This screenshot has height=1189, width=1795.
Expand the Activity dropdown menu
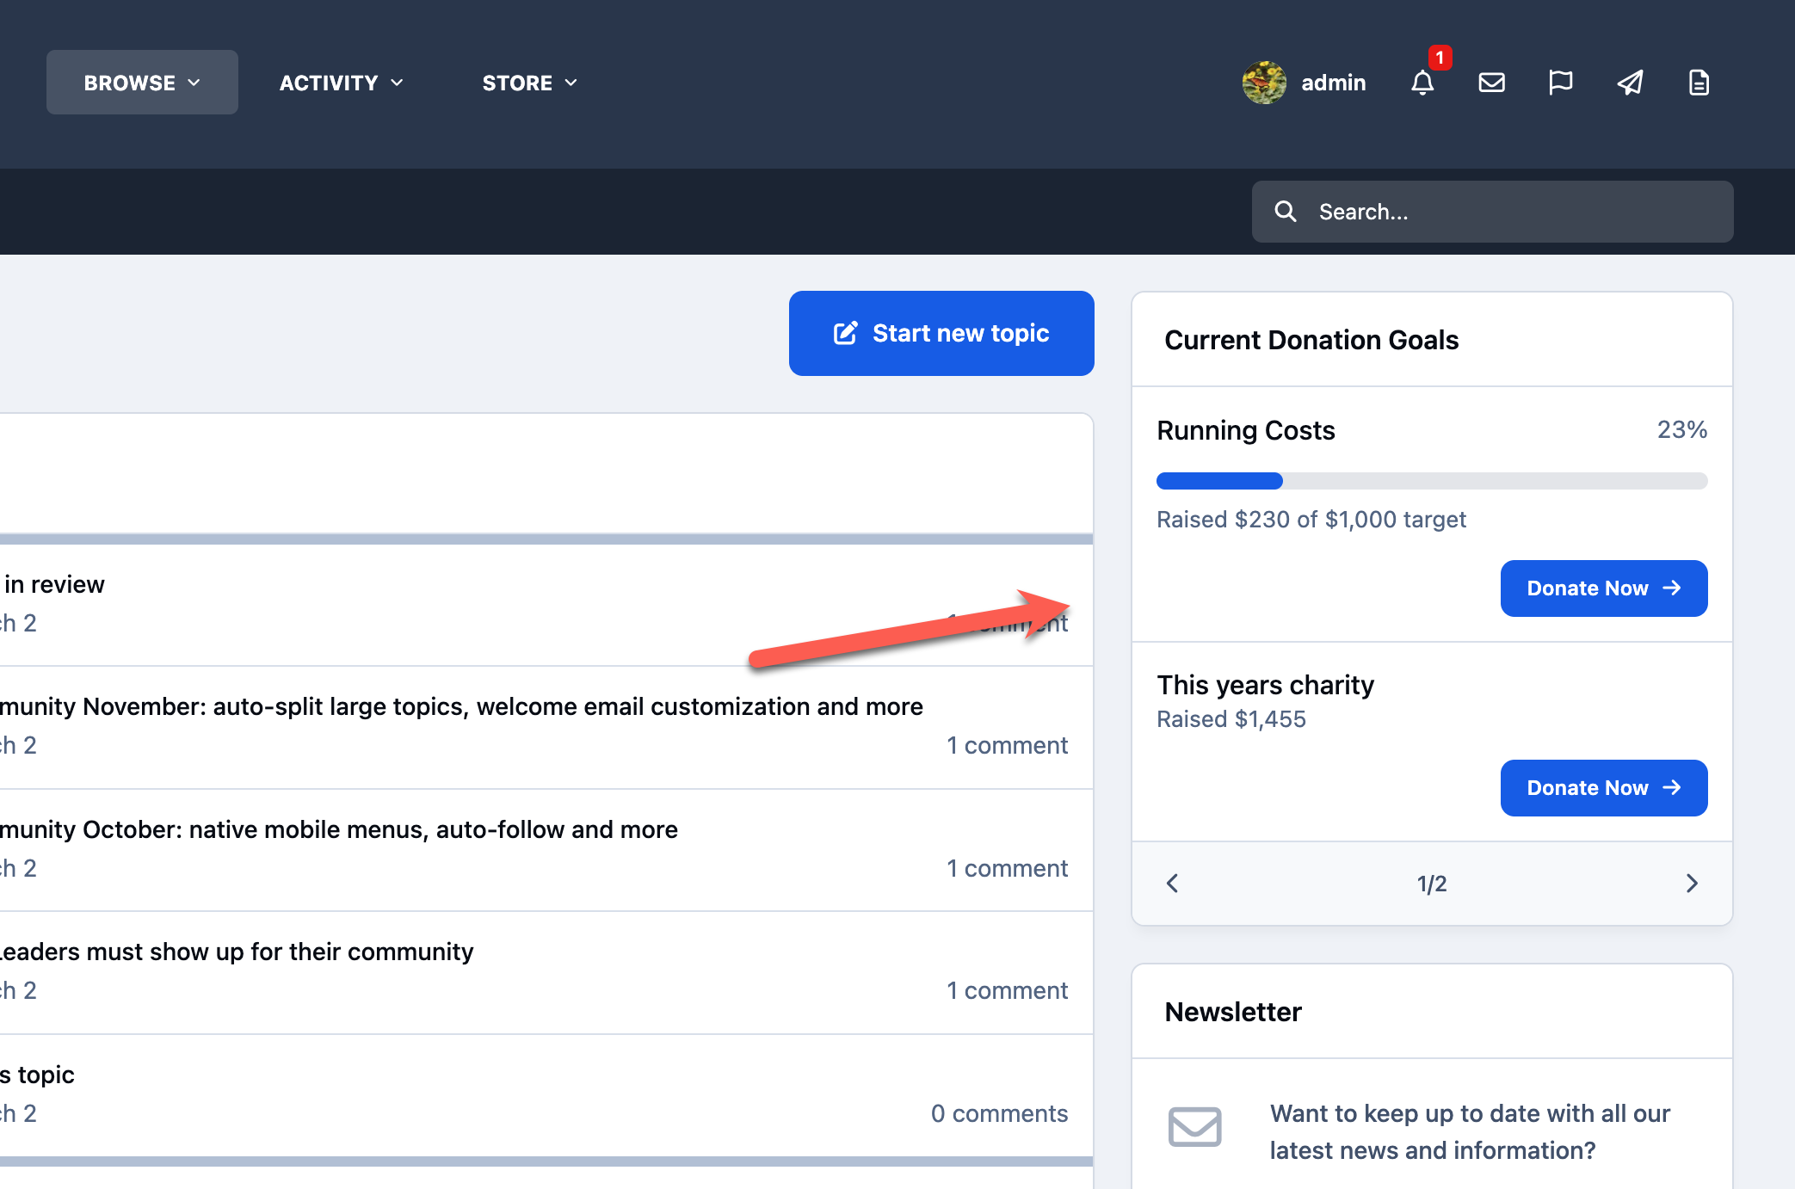pos(341,83)
